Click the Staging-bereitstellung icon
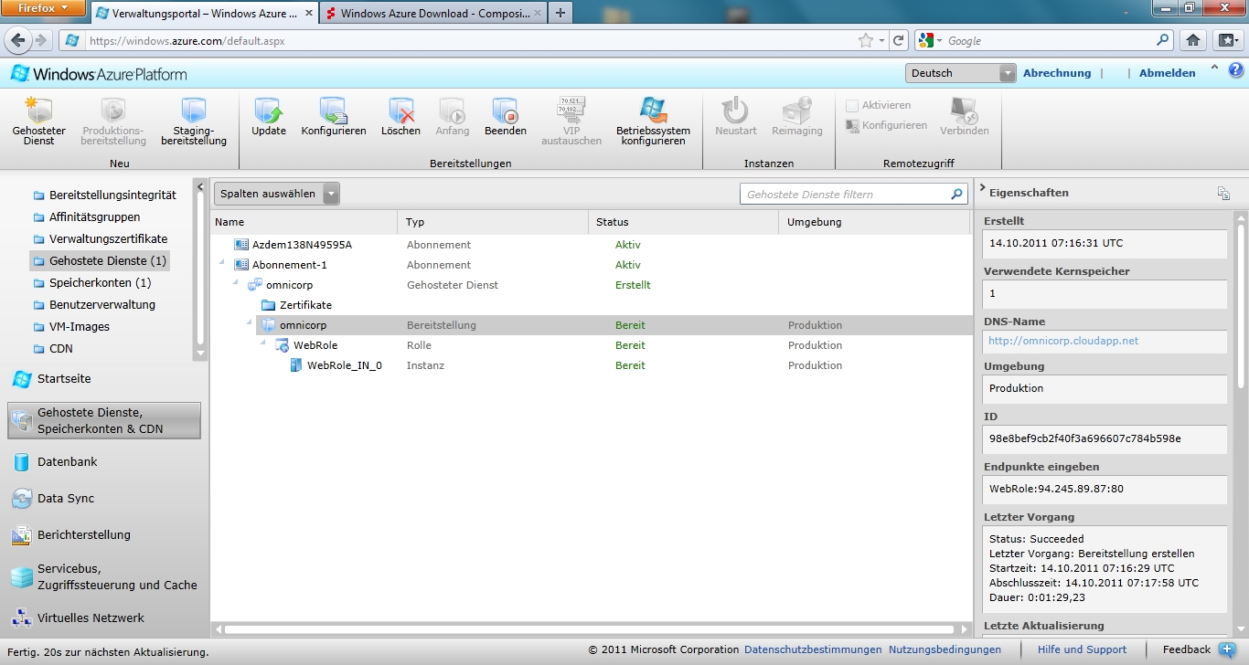 click(x=193, y=111)
